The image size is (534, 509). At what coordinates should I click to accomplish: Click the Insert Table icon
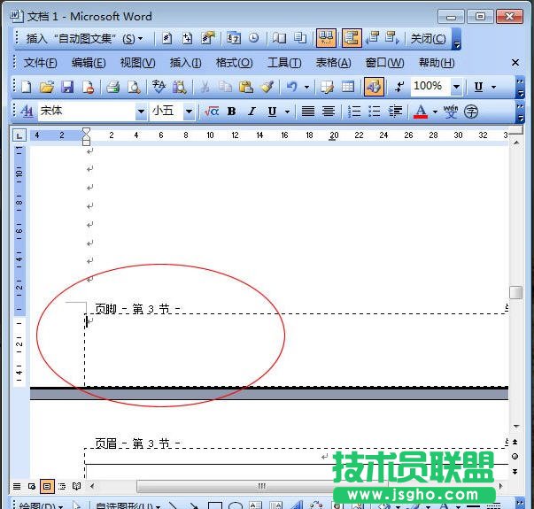348,87
